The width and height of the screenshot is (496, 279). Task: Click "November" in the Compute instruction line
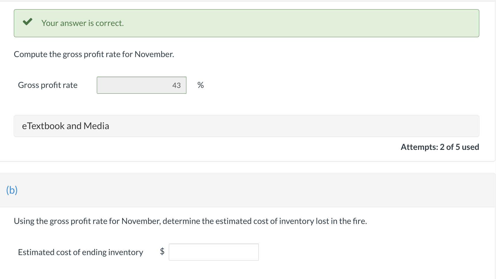pos(154,54)
